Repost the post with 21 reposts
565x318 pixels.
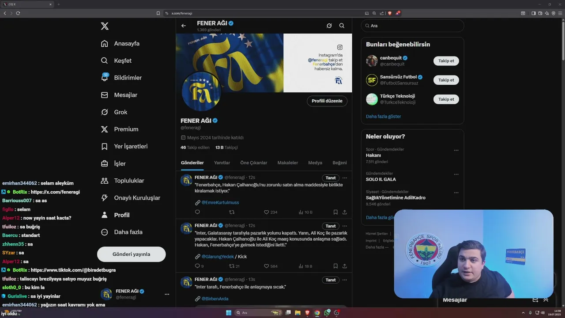coord(234,266)
